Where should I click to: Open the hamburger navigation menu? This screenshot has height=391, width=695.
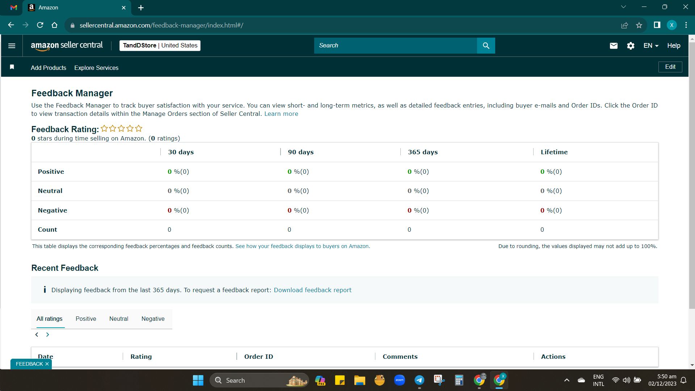point(12,46)
